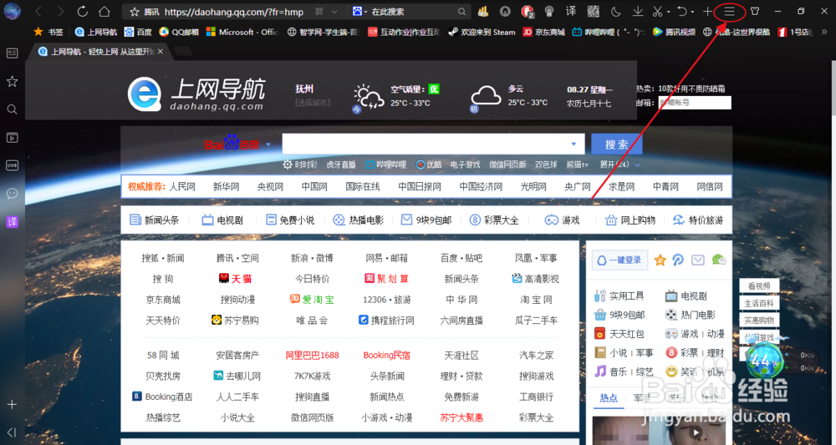Screen dimensions: 836x445
Task: Open the 12306·旅游 link
Action: tap(387, 300)
